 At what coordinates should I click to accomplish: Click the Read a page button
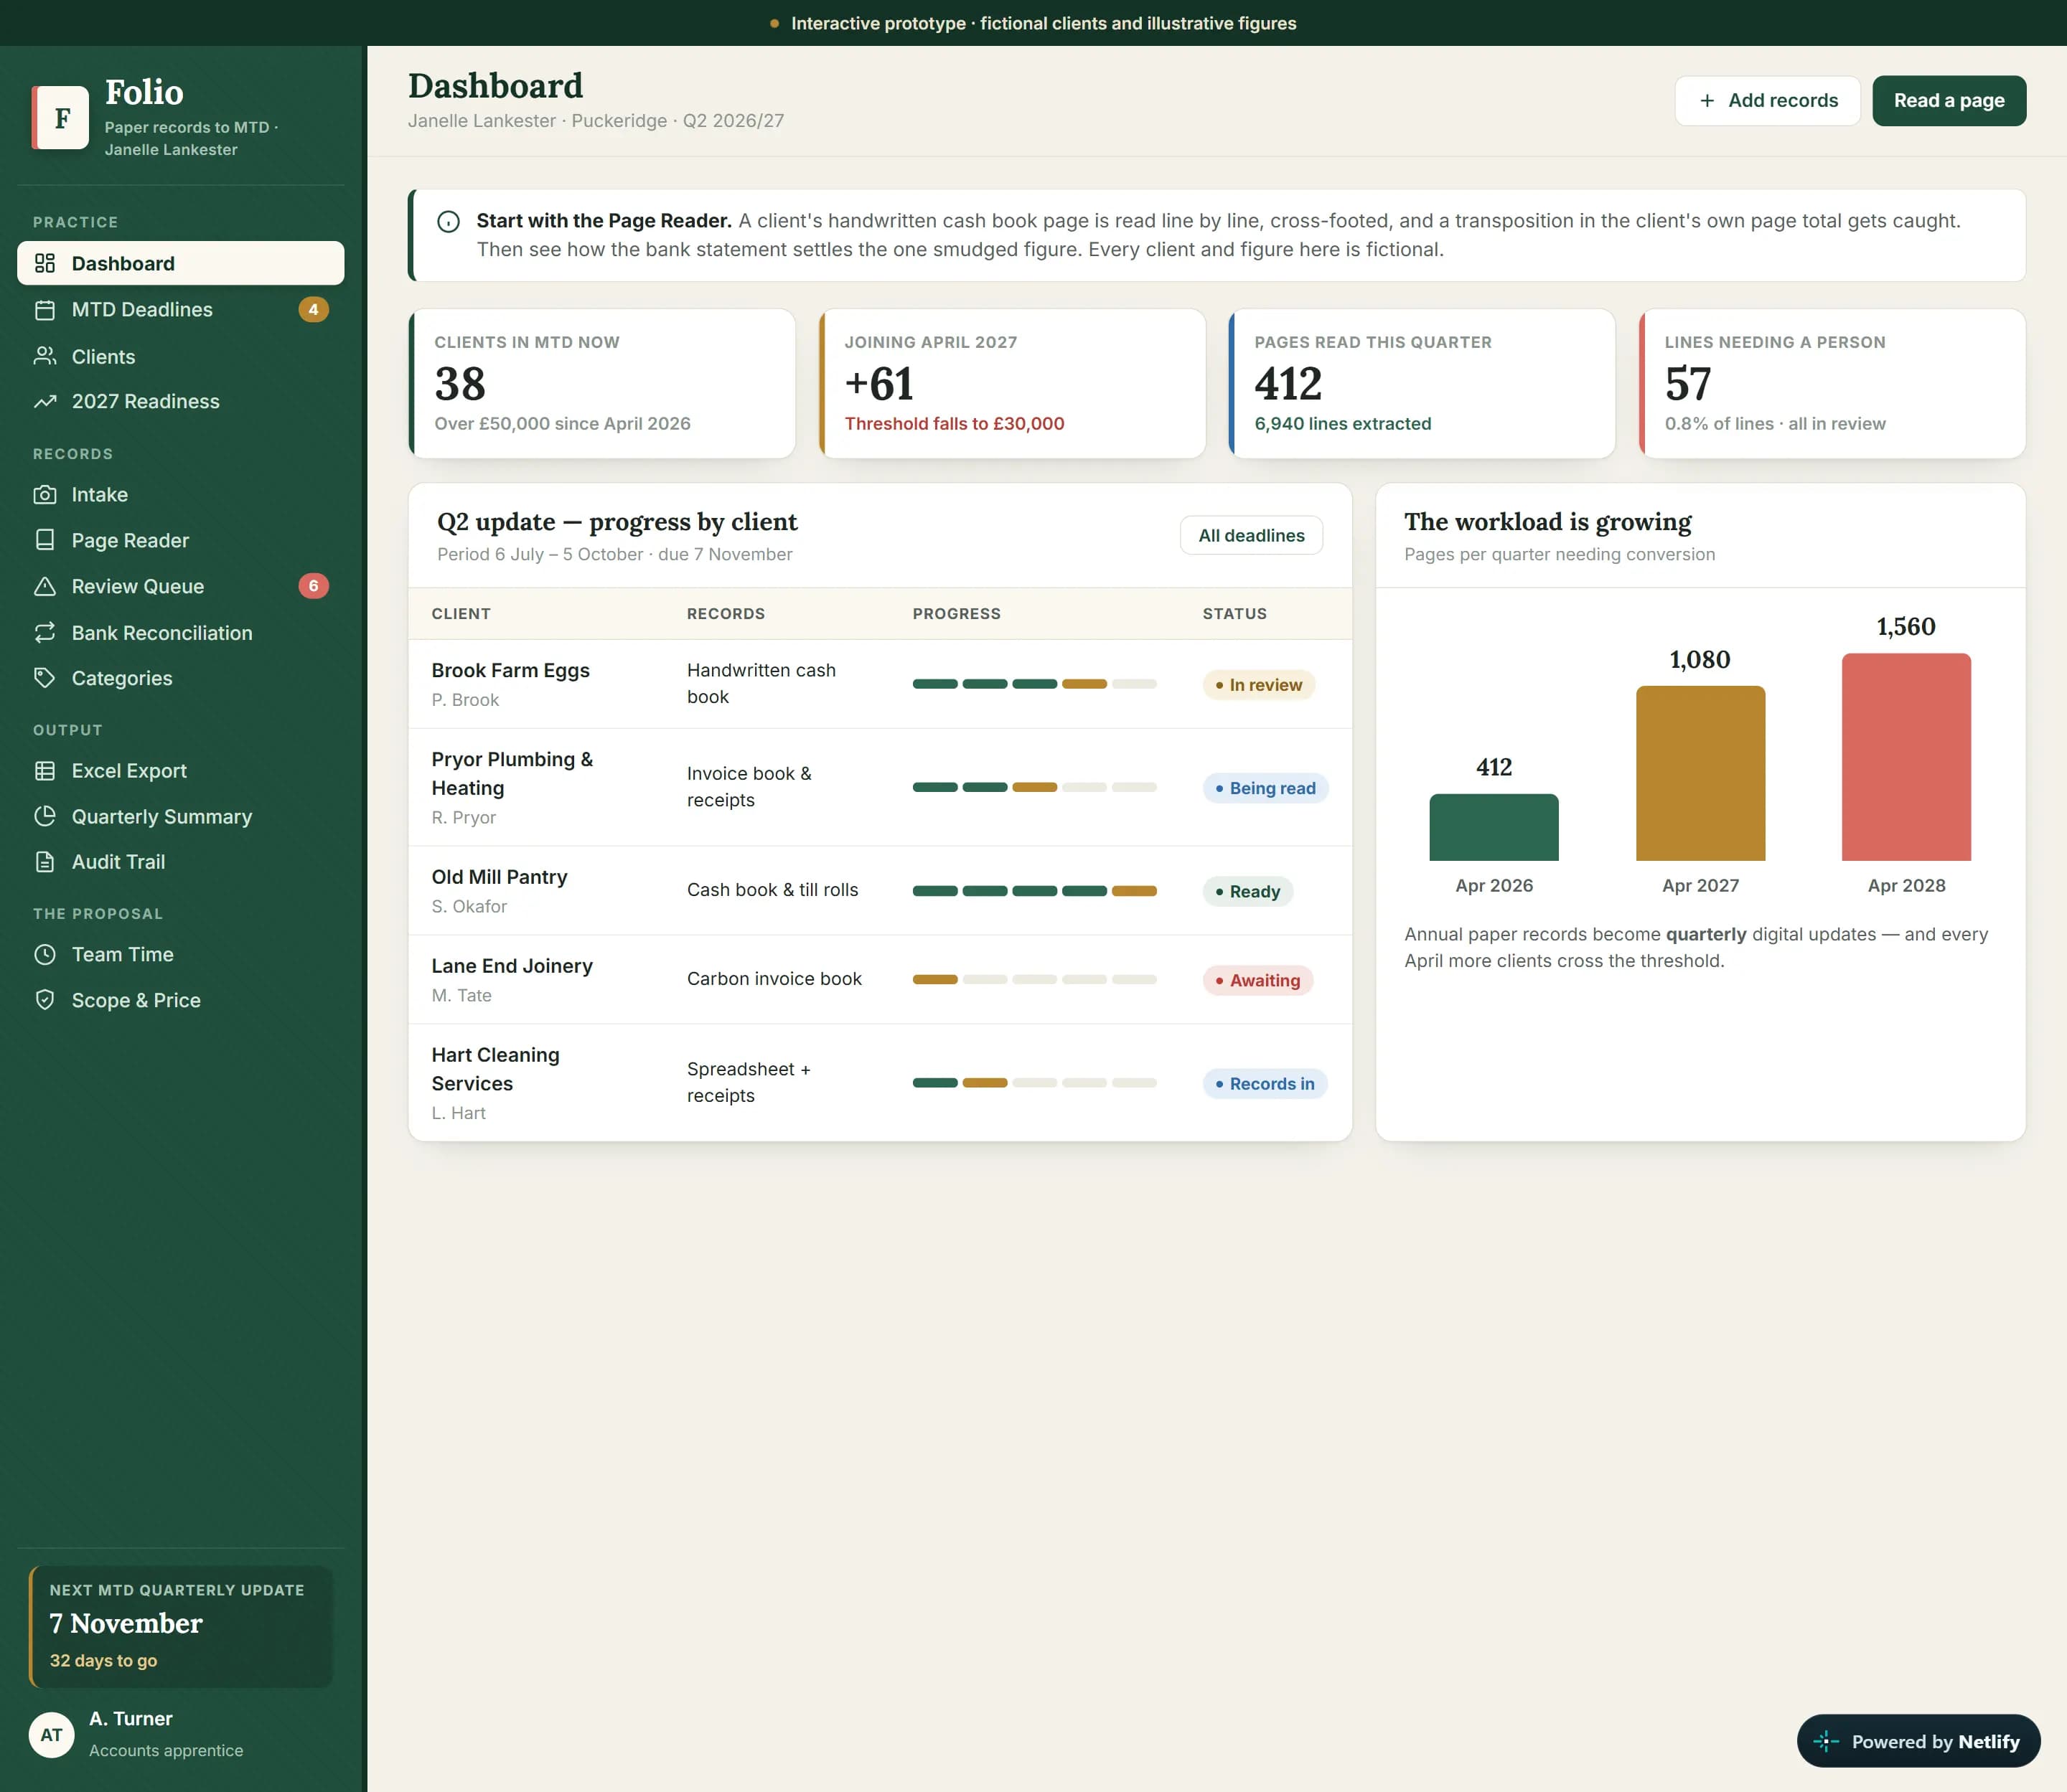click(x=1949, y=100)
